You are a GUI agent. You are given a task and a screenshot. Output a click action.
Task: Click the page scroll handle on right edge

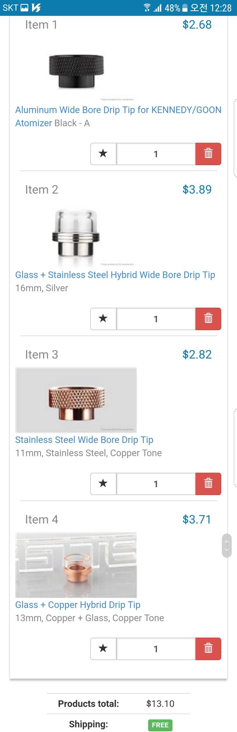(x=227, y=545)
